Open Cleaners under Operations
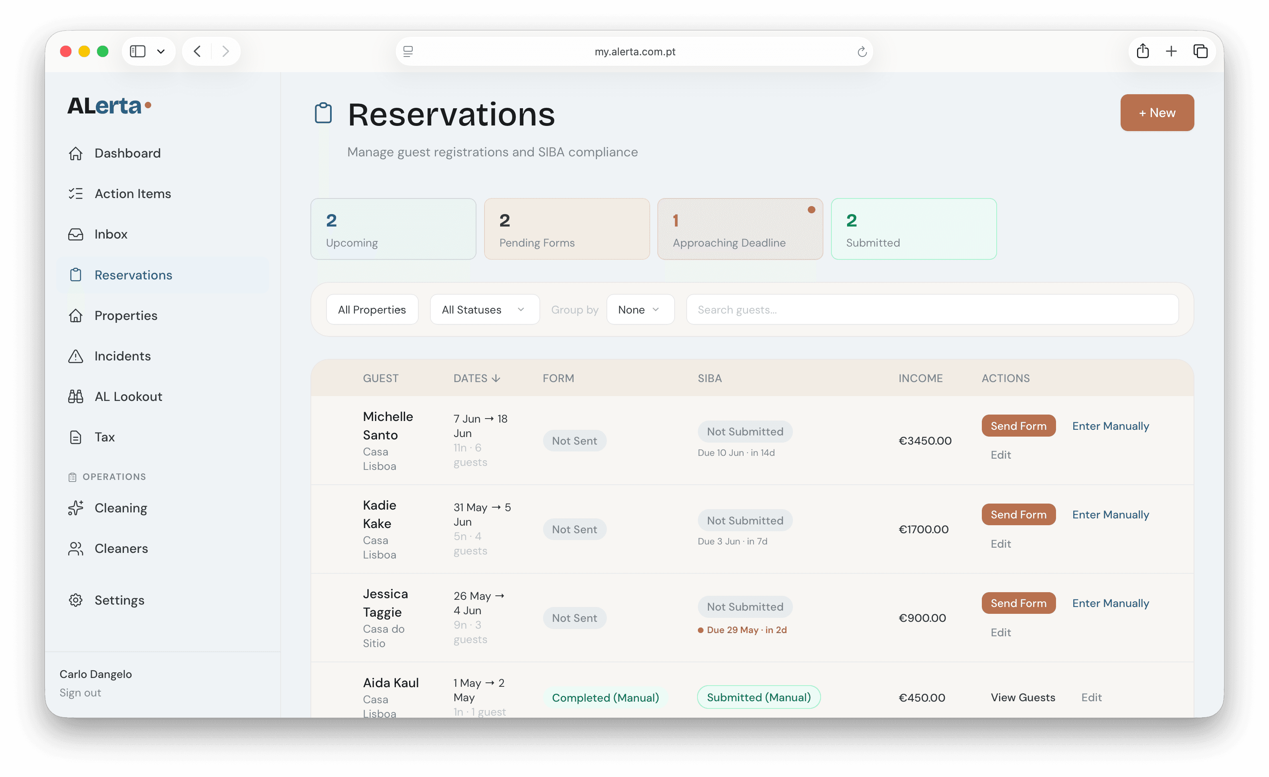The height and width of the screenshot is (777, 1269). coord(163,549)
